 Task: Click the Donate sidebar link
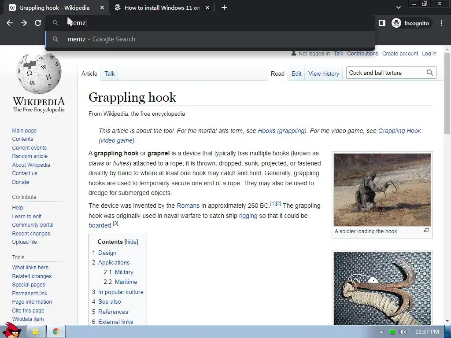point(20,182)
